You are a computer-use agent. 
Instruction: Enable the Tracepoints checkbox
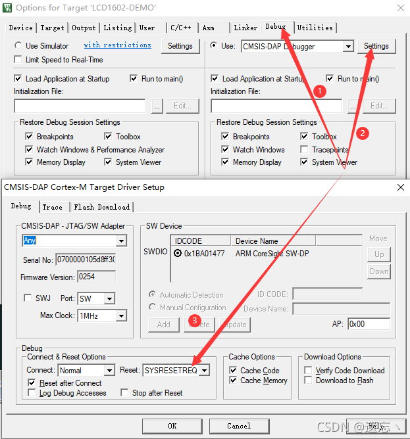coord(304,149)
